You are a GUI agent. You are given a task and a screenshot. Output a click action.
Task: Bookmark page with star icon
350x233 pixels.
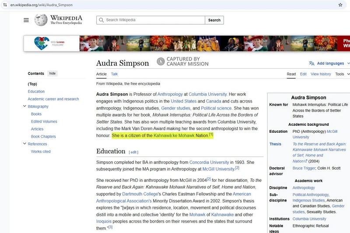pyautogui.click(x=340, y=5)
